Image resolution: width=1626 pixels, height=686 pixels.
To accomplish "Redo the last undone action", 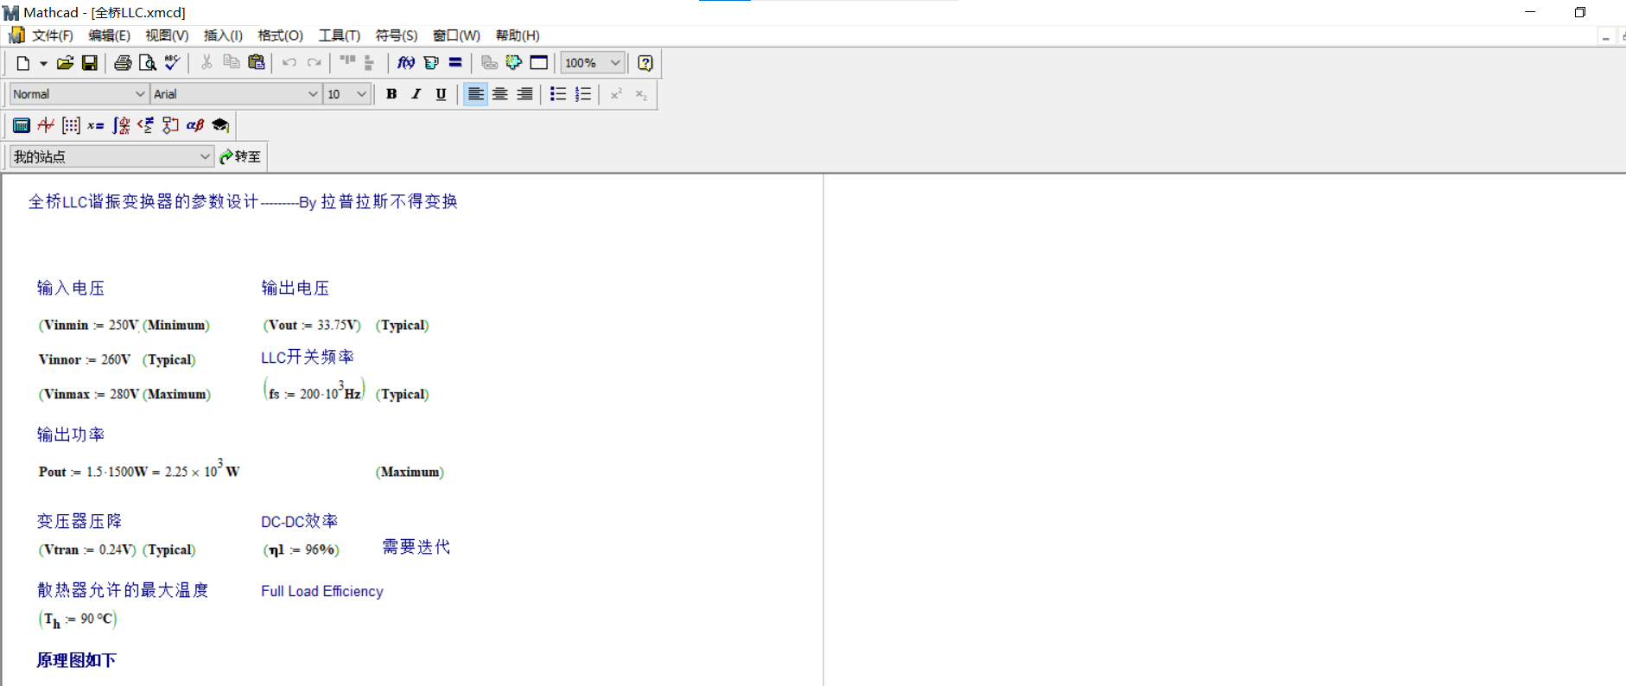I will pyautogui.click(x=314, y=63).
